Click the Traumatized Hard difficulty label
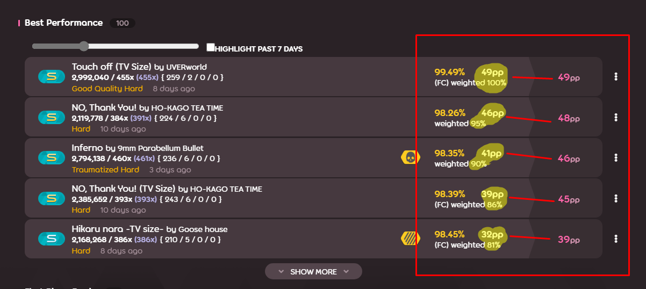 [105, 170]
